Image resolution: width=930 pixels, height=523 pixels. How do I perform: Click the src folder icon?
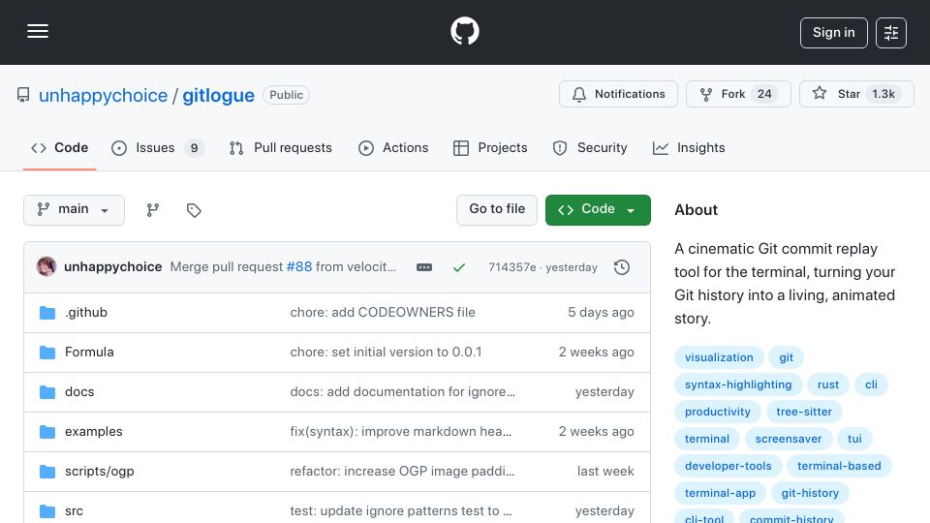point(47,511)
